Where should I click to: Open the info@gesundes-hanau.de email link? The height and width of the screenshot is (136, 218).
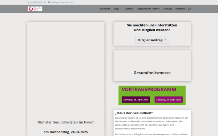coord(62,3)
